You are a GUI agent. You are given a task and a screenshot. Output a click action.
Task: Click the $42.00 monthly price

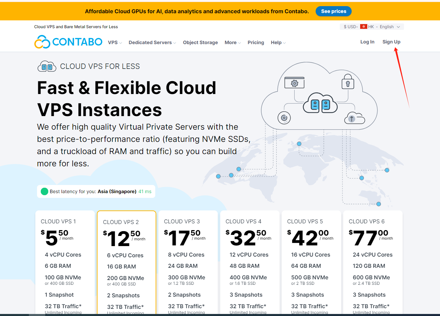coord(310,237)
